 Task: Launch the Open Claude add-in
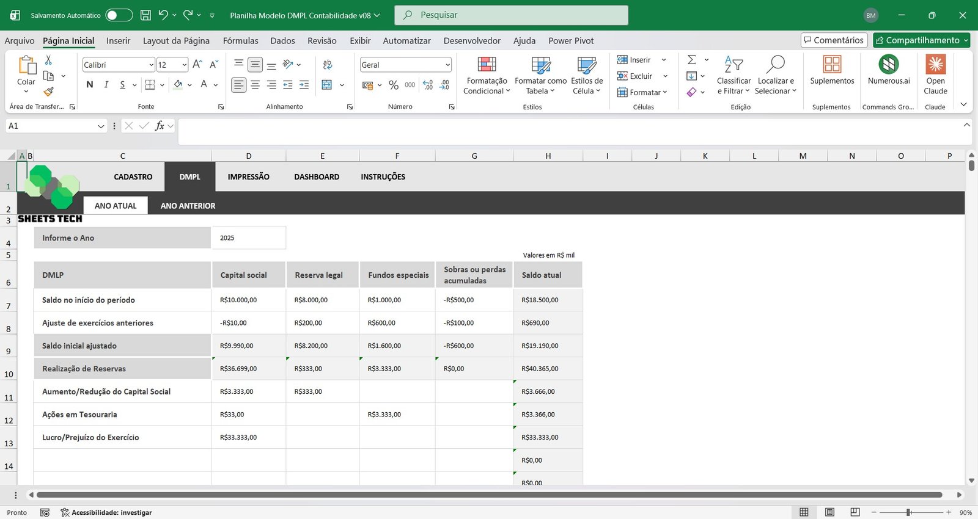[935, 65]
